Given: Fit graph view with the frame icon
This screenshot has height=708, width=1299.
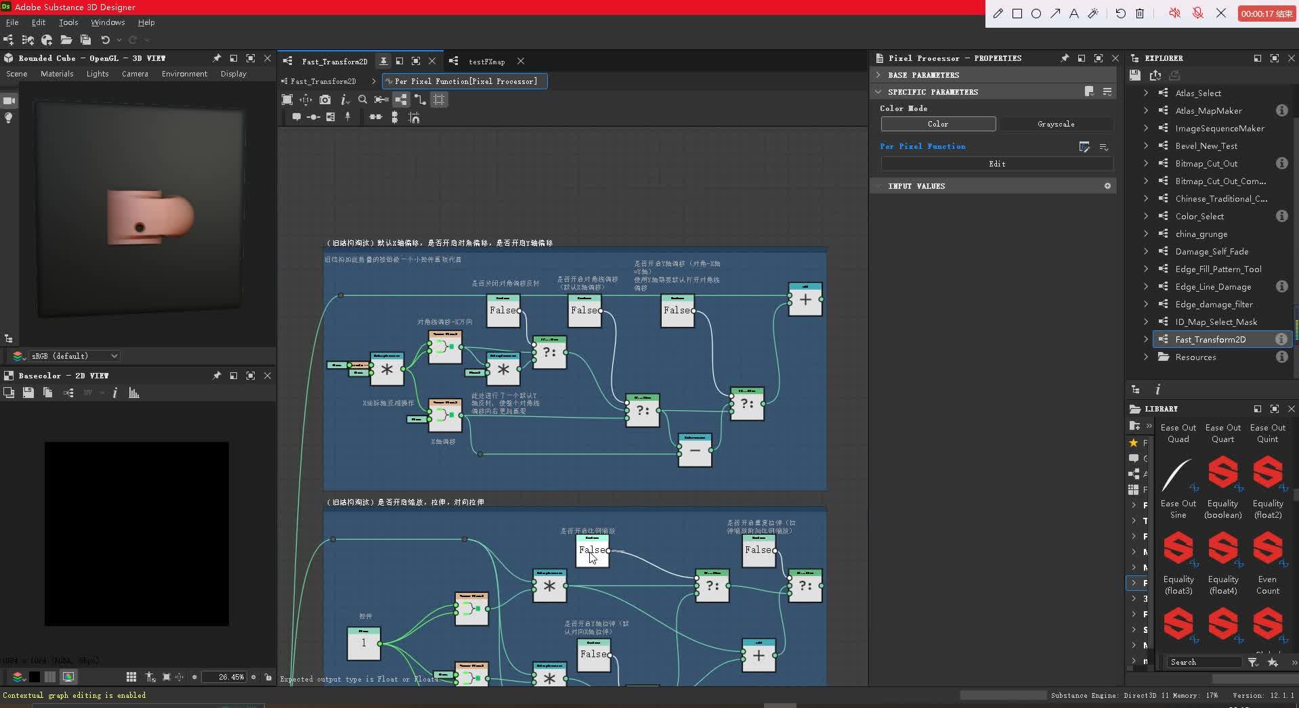Looking at the screenshot, I should point(288,99).
